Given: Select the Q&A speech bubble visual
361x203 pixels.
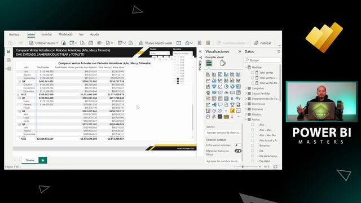Looking at the screenshot, I should point(220,105).
